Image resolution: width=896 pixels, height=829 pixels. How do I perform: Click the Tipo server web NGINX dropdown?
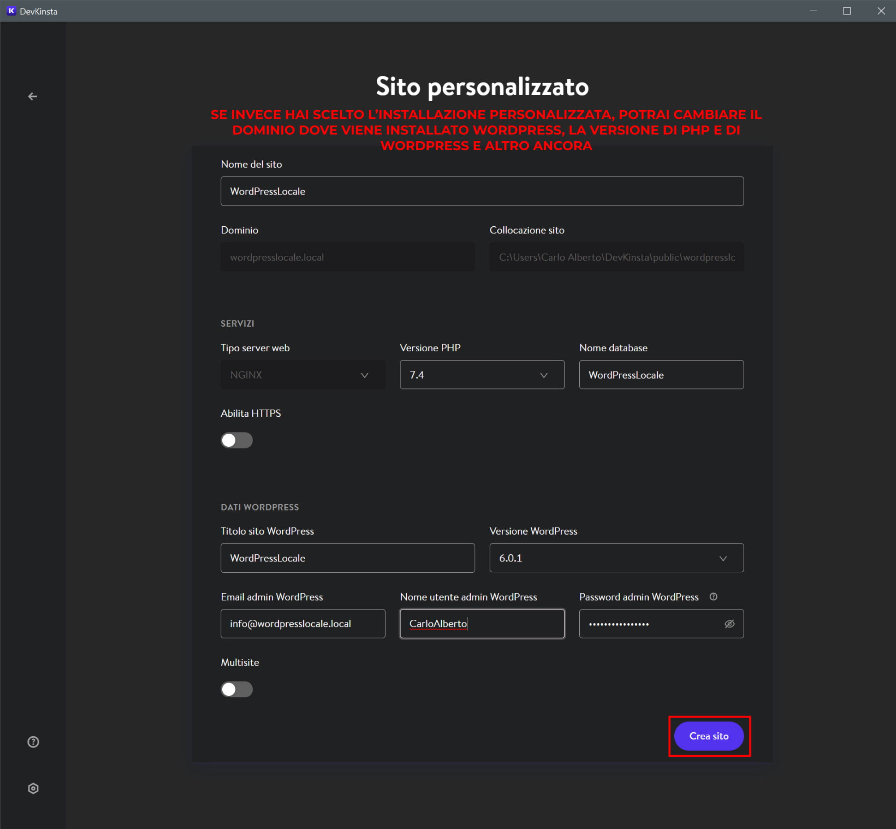[303, 375]
